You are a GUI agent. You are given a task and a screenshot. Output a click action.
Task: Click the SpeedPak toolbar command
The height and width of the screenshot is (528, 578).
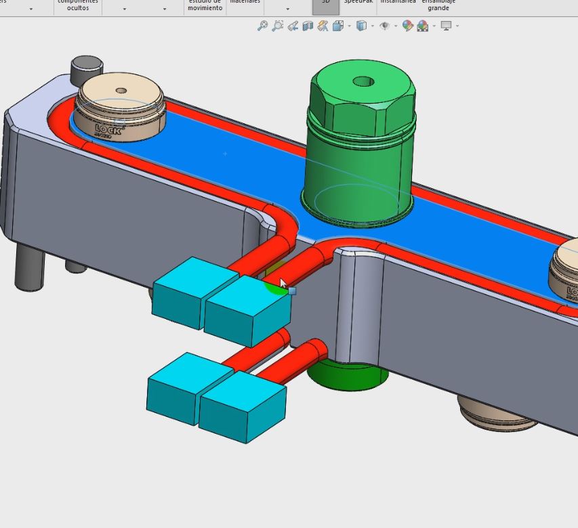tap(358, 3)
